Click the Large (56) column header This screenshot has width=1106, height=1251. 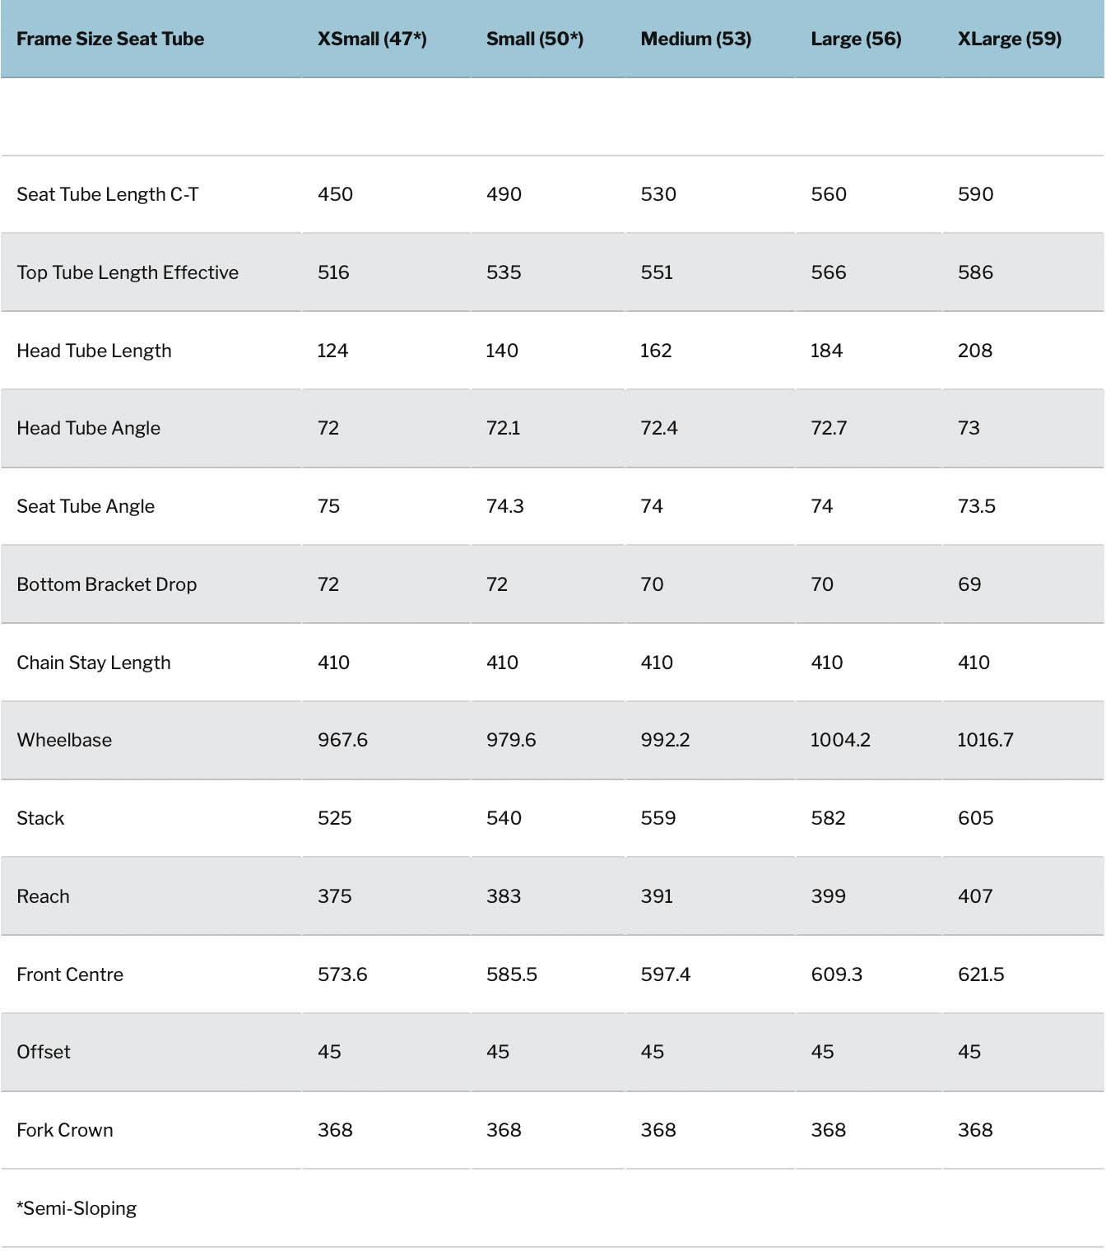click(855, 39)
